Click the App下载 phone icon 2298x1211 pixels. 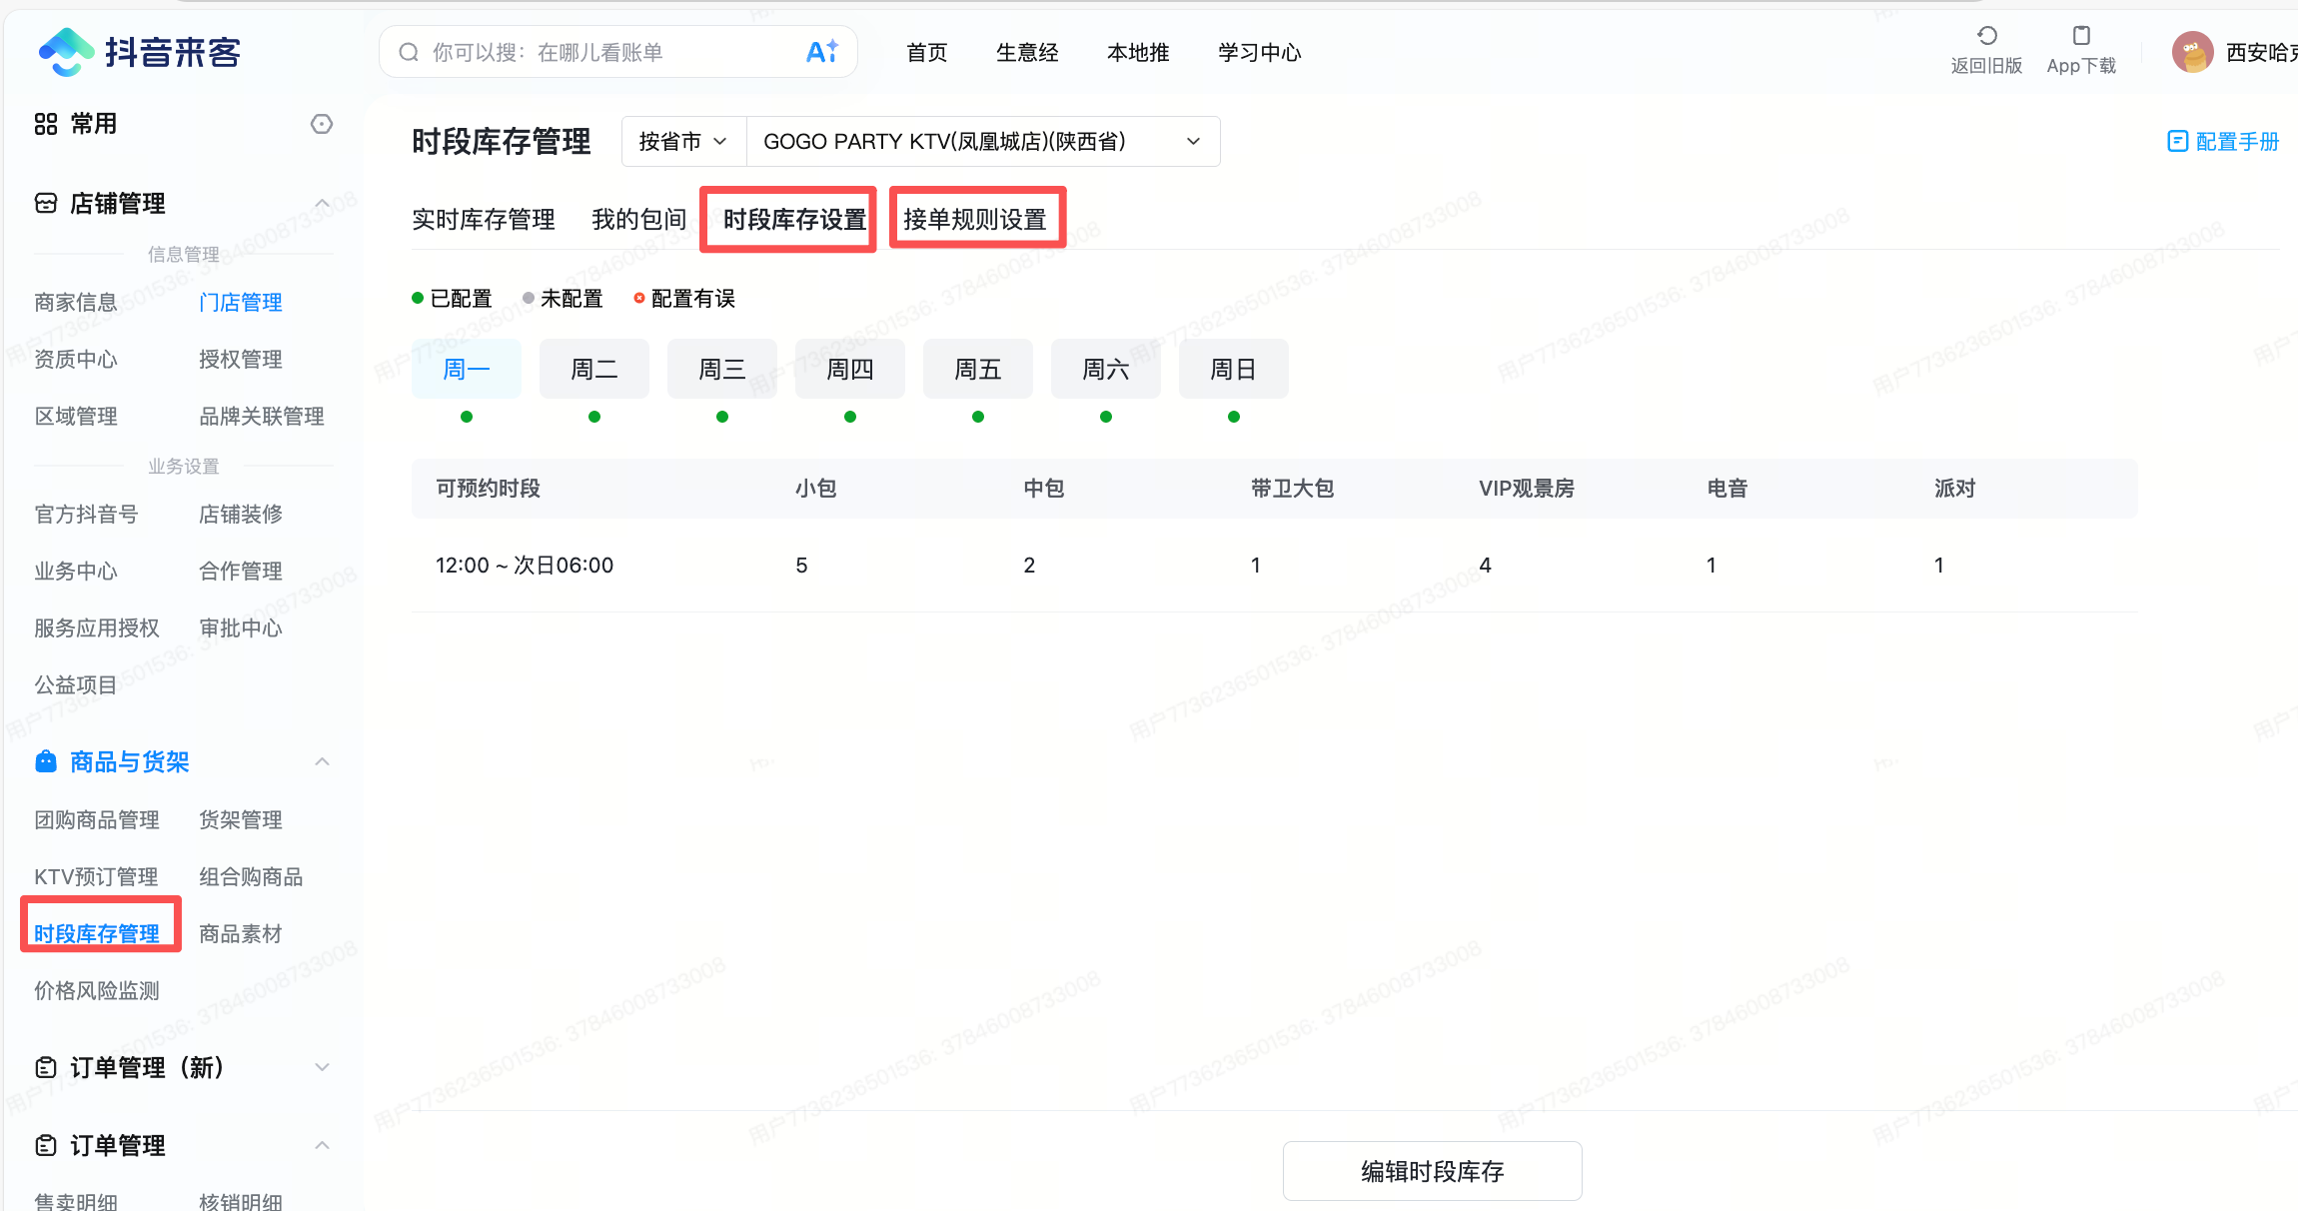[x=2080, y=37]
